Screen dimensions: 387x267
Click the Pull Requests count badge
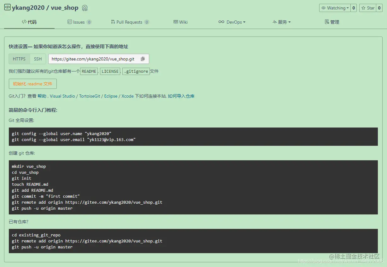point(147,22)
